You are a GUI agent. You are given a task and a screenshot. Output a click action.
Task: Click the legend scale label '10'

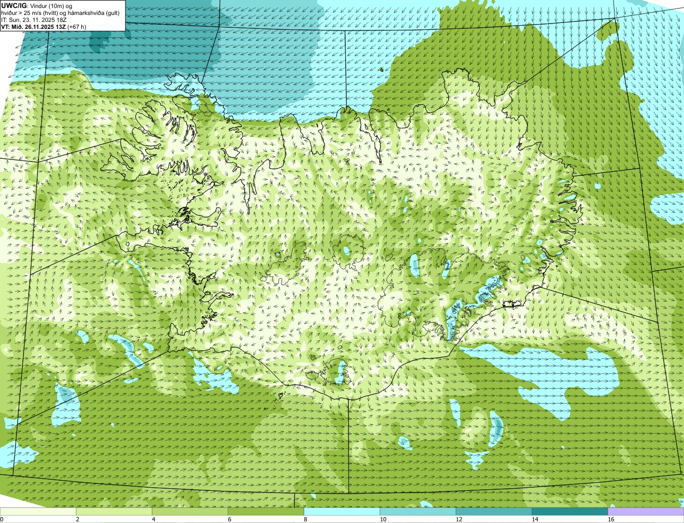[383, 519]
